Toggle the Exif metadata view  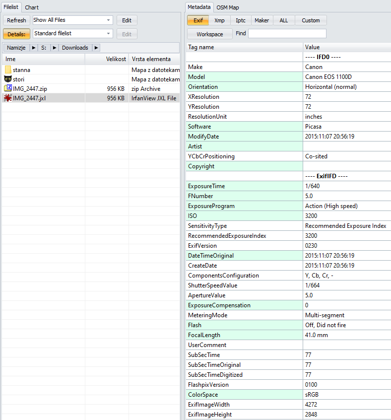[x=197, y=20]
